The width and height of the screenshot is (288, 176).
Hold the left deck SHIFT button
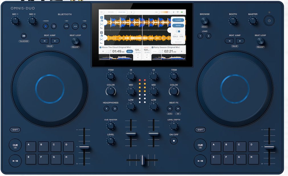tap(15, 130)
